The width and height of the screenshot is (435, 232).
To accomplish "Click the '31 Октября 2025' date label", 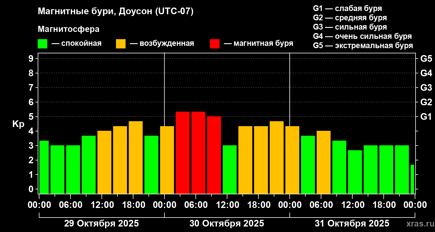I will click(x=352, y=224).
